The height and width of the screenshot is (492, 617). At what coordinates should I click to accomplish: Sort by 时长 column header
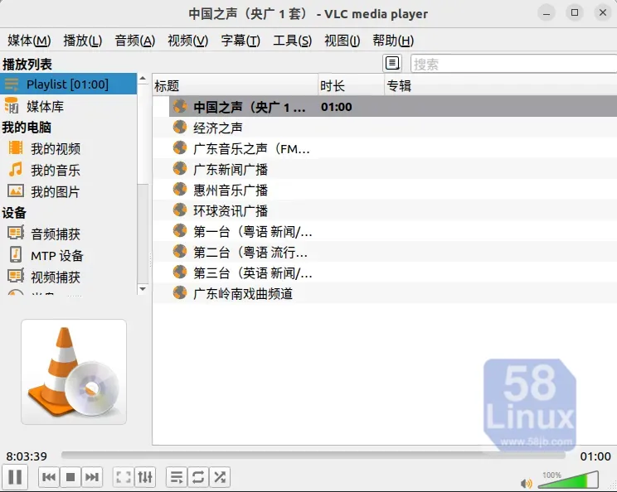tap(351, 85)
